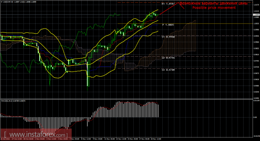
Task: Click the 8 Nov 12:00 time axis label
Action: tap(86, 139)
